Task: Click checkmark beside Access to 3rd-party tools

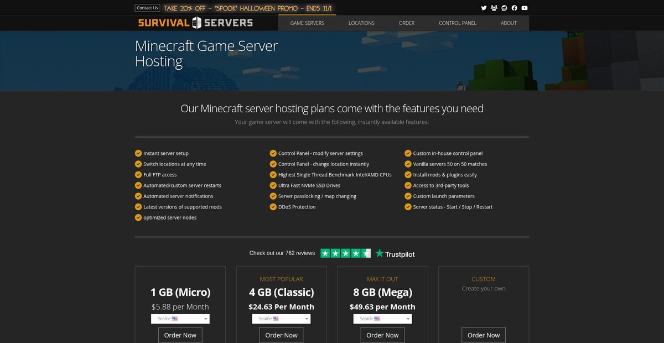Action: [408, 185]
